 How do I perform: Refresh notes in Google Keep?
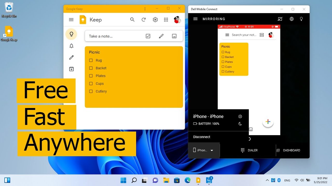click(144, 20)
